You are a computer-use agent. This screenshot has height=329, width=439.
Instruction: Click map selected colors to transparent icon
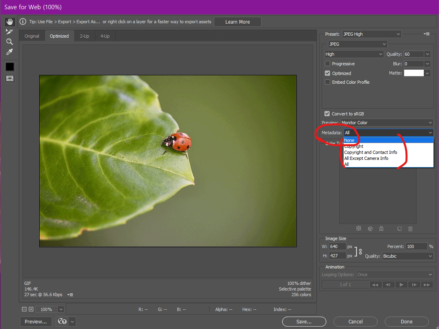coord(358,228)
